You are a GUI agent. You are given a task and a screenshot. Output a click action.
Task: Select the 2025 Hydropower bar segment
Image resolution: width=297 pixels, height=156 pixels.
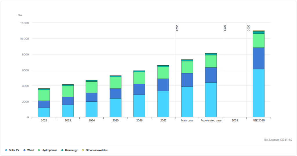[x=115, y=83]
